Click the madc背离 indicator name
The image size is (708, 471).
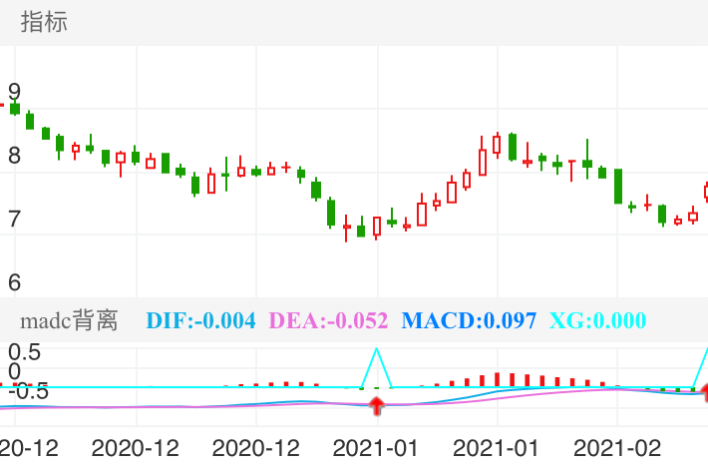point(69,320)
